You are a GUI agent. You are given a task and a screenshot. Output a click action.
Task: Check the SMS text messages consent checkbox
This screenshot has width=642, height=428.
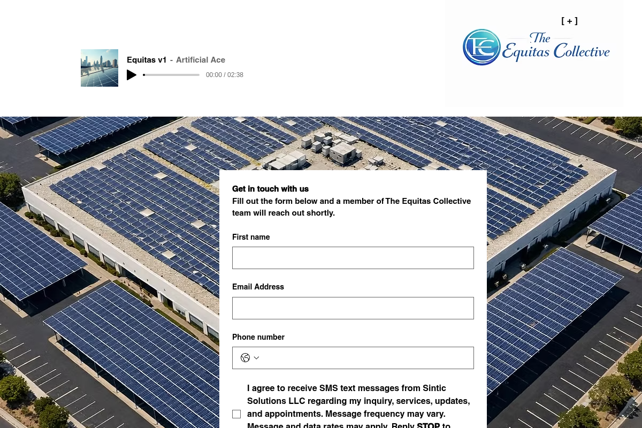click(236, 414)
